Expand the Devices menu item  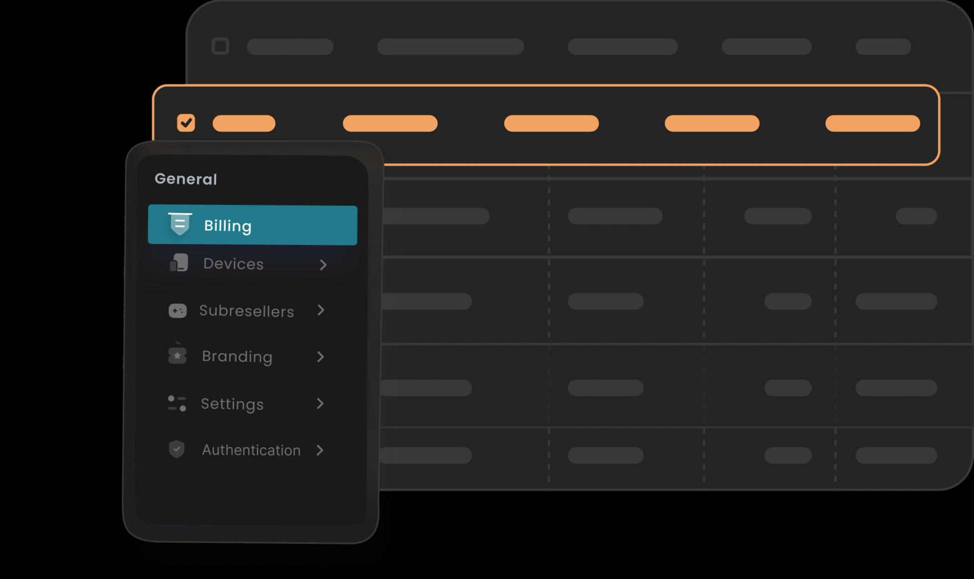324,264
